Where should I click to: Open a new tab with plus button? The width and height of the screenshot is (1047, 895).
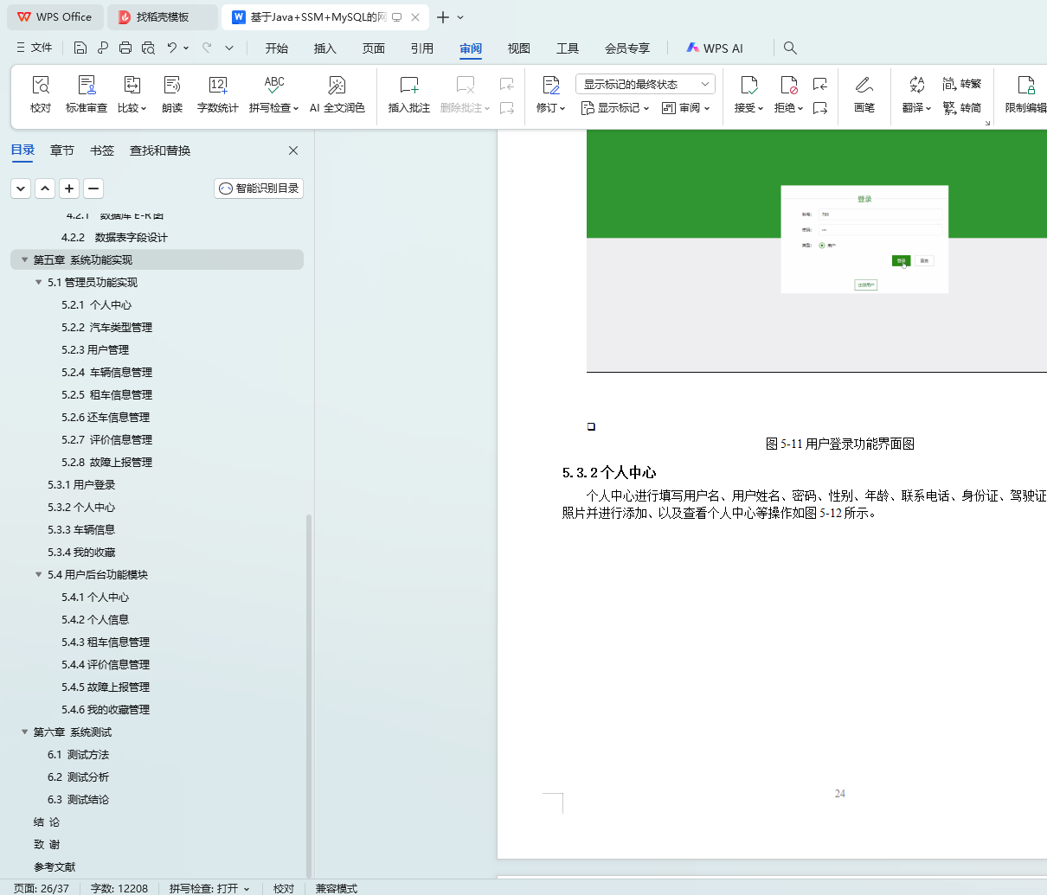point(443,16)
